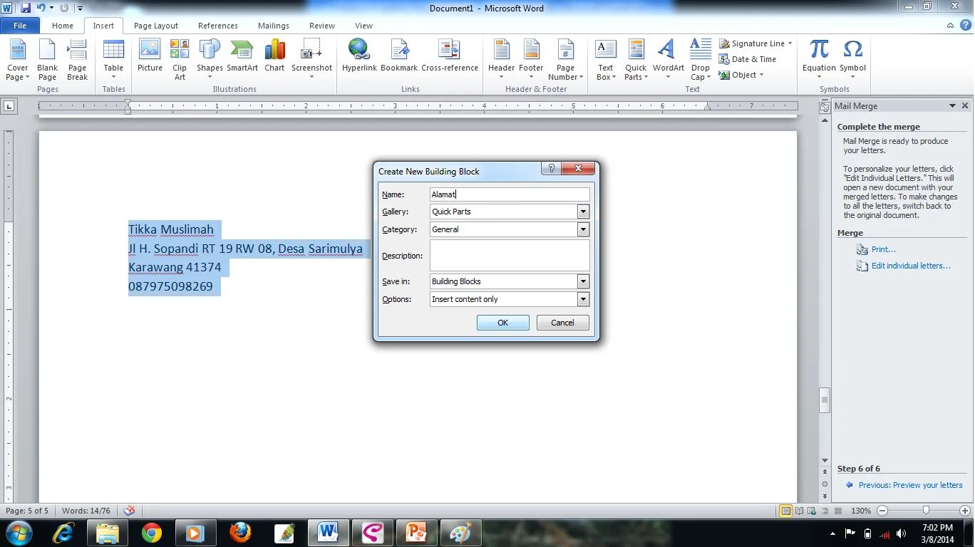Switch to the Review tab
Viewport: 975px width, 547px height.
pyautogui.click(x=322, y=26)
